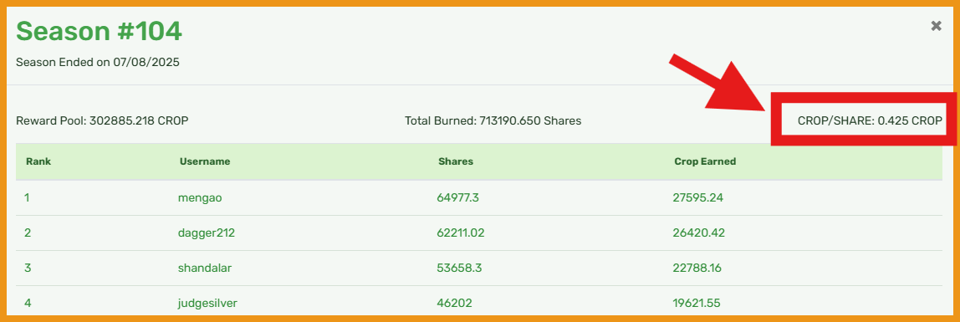Click the Username column header
The width and height of the screenshot is (960, 322).
205,161
